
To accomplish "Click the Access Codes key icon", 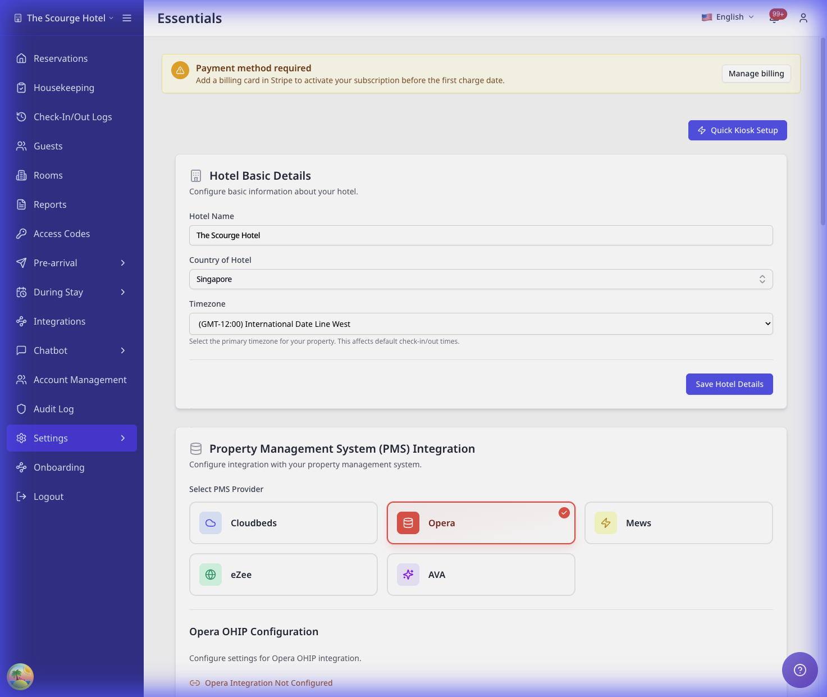I will point(21,234).
